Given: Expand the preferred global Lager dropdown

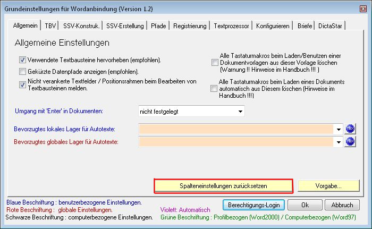Looking at the screenshot, I should coord(338,142).
